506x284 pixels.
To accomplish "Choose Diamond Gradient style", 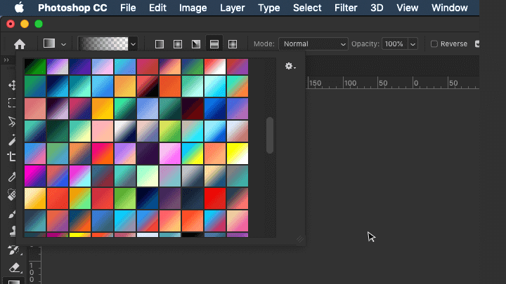I will tap(233, 44).
